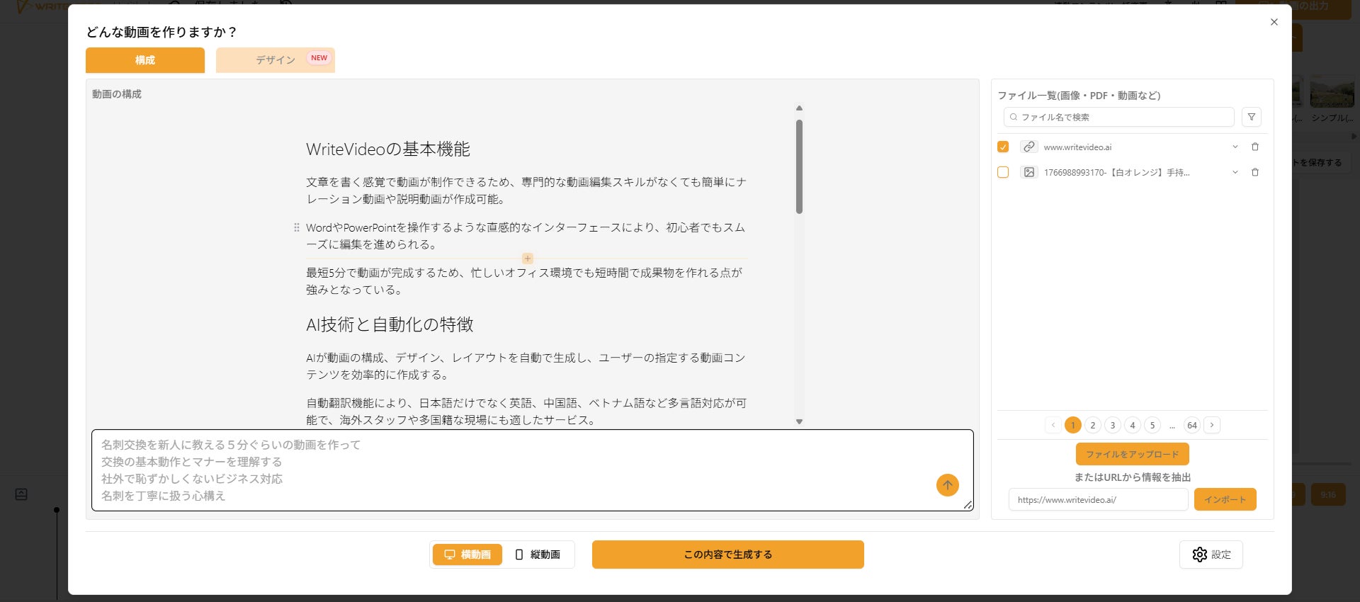The image size is (1360, 602).
Task: Open the デザイン tab
Action: click(x=276, y=60)
